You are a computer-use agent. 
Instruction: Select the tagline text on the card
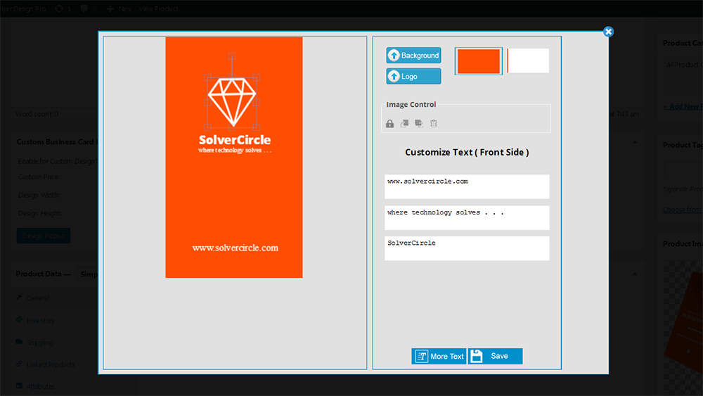pyautogui.click(x=235, y=151)
